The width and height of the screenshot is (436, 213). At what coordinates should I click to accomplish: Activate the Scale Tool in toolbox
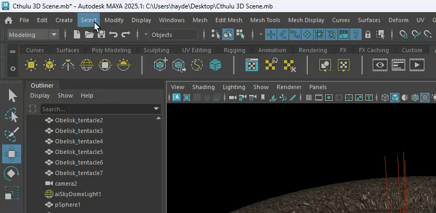tap(12, 193)
